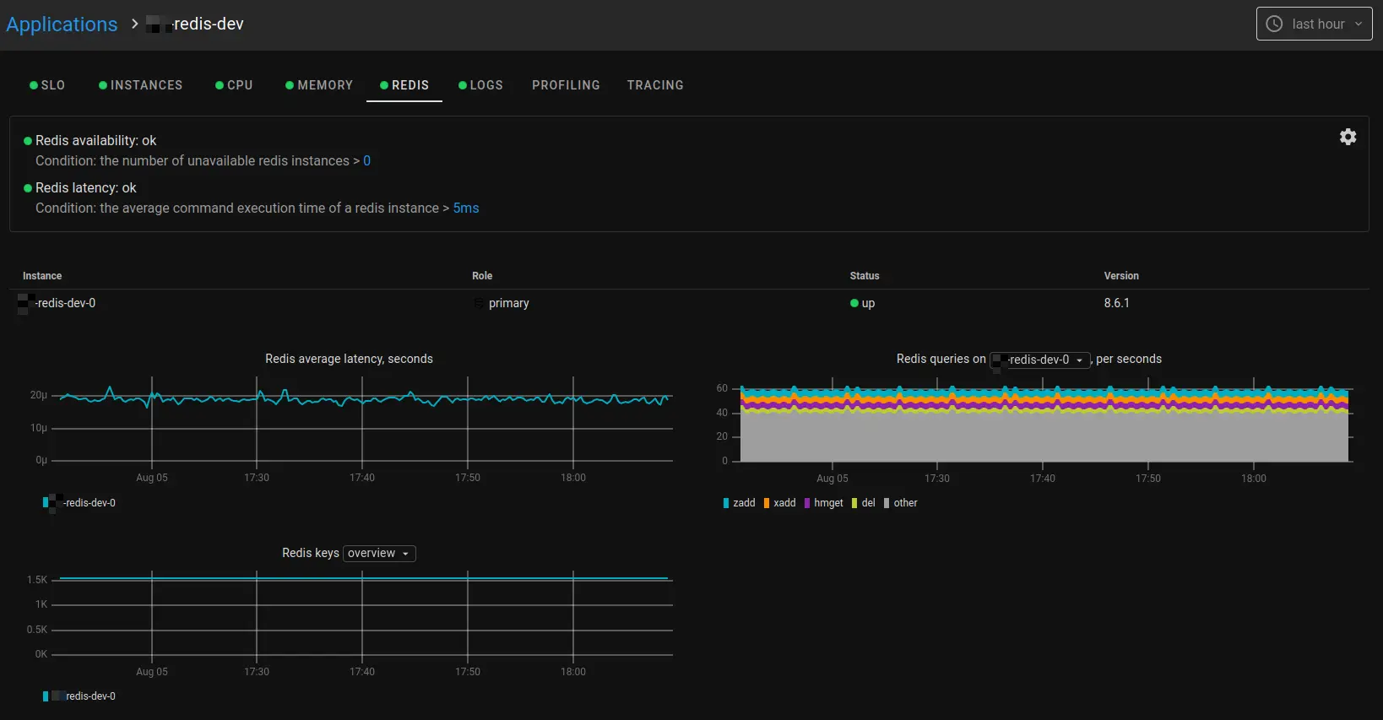
Task: Go back to Applications breadcrumb link
Action: [x=62, y=24]
